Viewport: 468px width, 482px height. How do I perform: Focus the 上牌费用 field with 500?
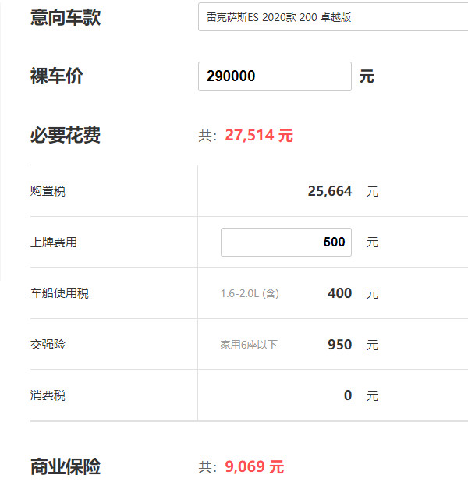[x=285, y=243]
